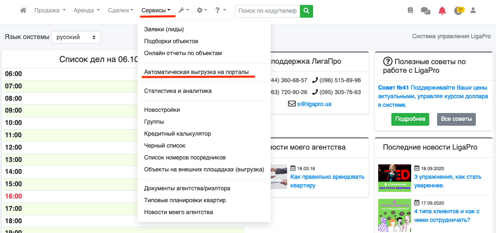Click the home icon in navbar

tap(23, 11)
